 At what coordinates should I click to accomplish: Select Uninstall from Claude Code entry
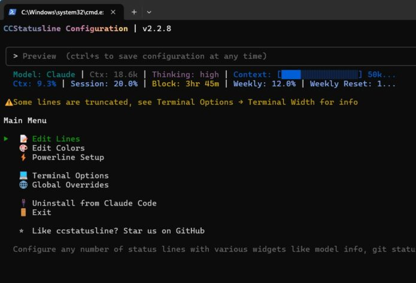click(x=94, y=203)
